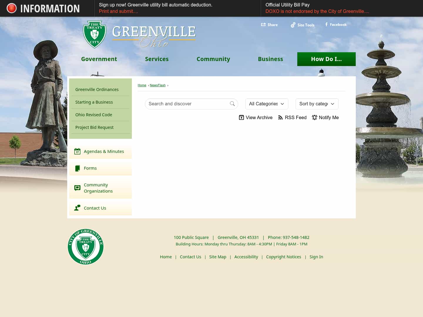The width and height of the screenshot is (423, 317).
Task: Select the Government navigation tab
Action: (99, 59)
